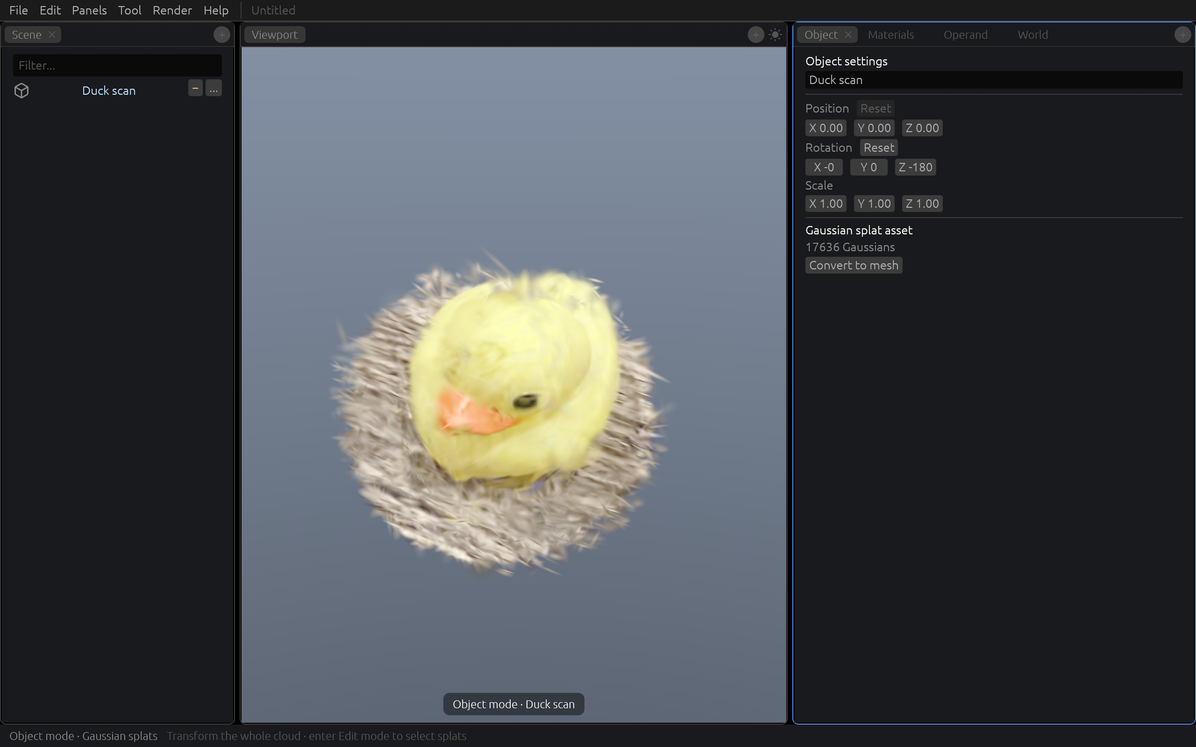1196x747 pixels.
Task: Switch to the World tab
Action: [x=1033, y=35]
